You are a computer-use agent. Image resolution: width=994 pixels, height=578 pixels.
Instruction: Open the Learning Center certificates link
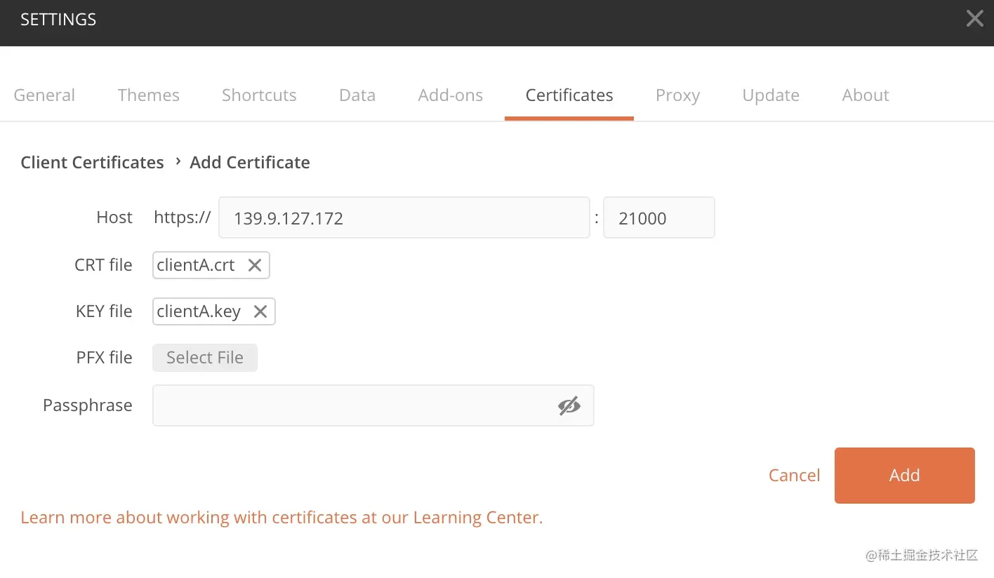click(x=281, y=518)
